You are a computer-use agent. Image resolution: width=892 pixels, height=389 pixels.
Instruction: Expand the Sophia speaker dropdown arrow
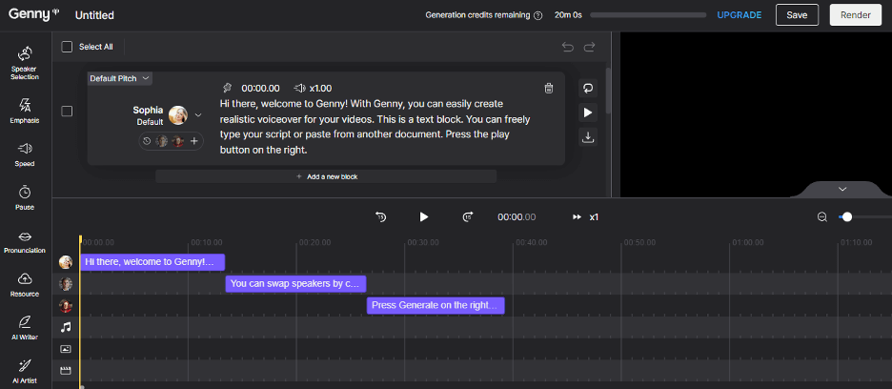coord(198,115)
